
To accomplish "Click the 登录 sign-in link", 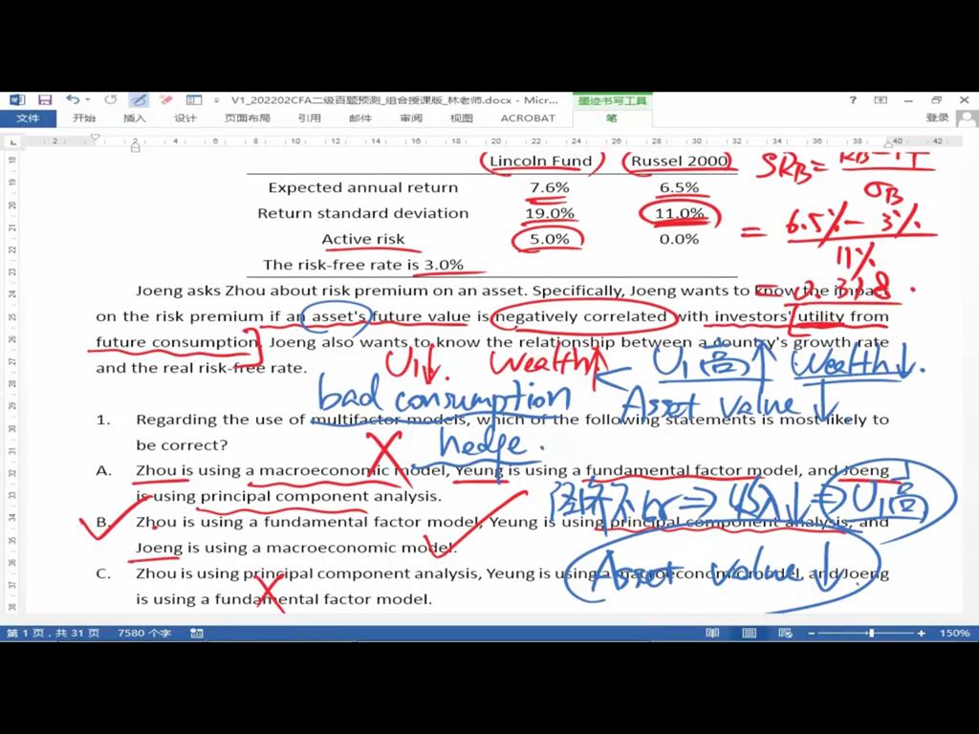I will pyautogui.click(x=937, y=119).
